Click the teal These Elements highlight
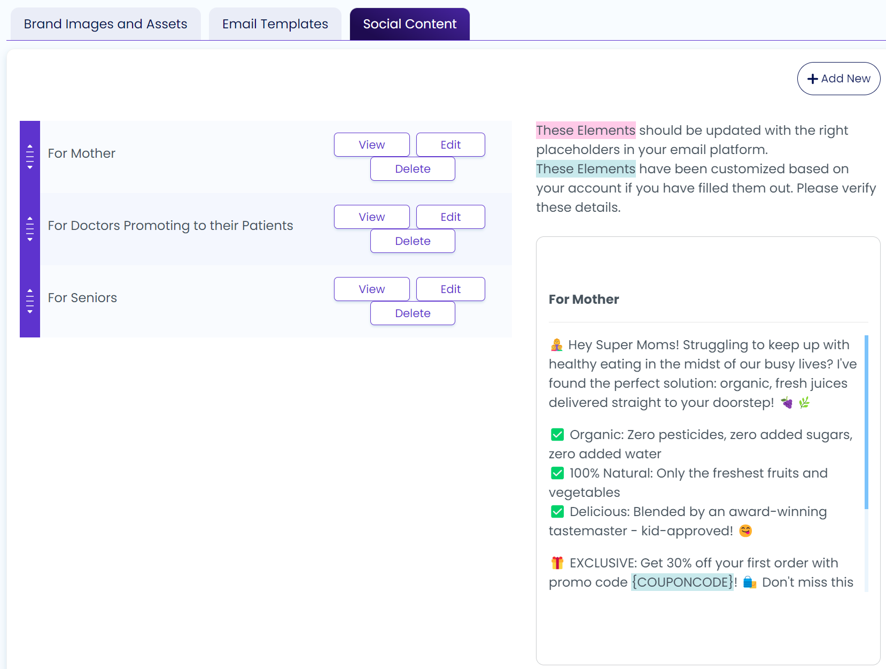Screen dimensions: 886x669 pyautogui.click(x=586, y=169)
